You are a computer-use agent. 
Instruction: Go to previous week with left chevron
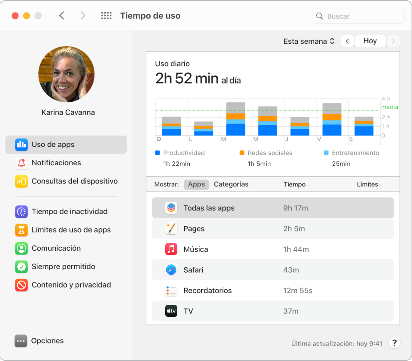347,41
